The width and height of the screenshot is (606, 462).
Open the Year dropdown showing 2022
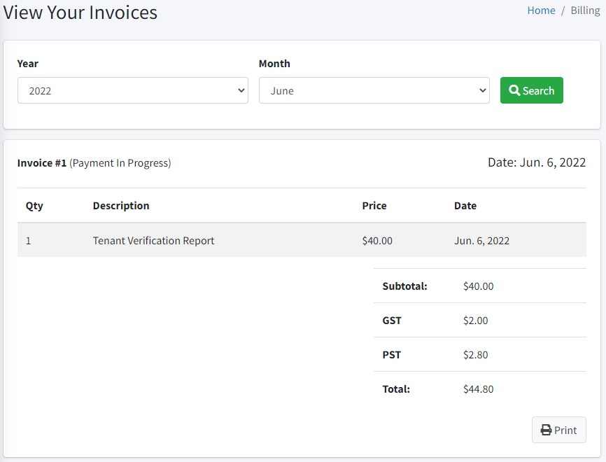pyautogui.click(x=132, y=90)
